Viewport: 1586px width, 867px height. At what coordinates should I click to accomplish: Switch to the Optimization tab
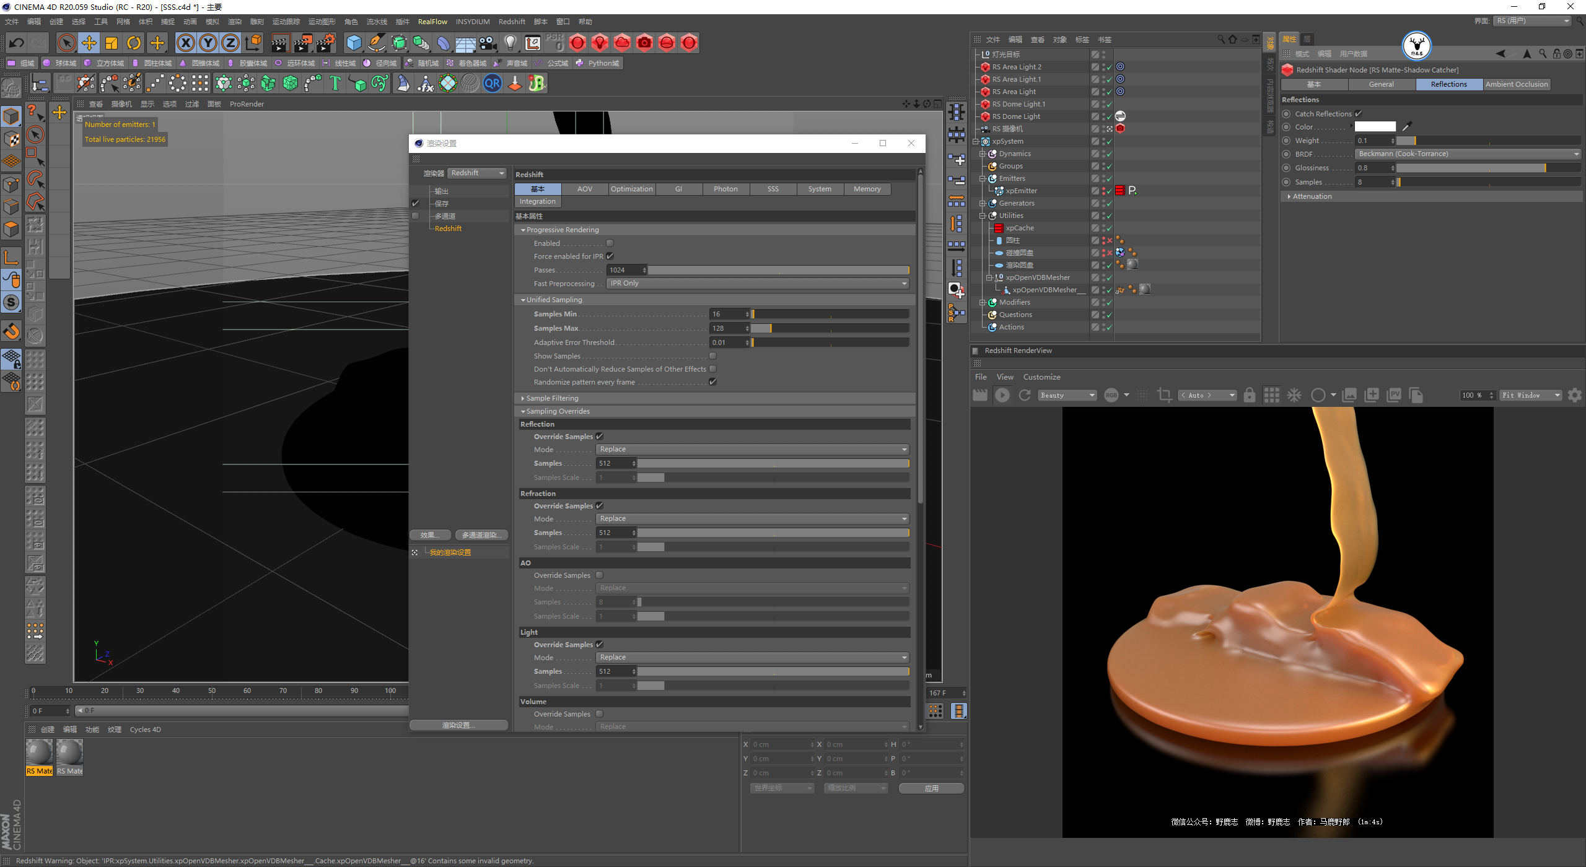(x=631, y=189)
